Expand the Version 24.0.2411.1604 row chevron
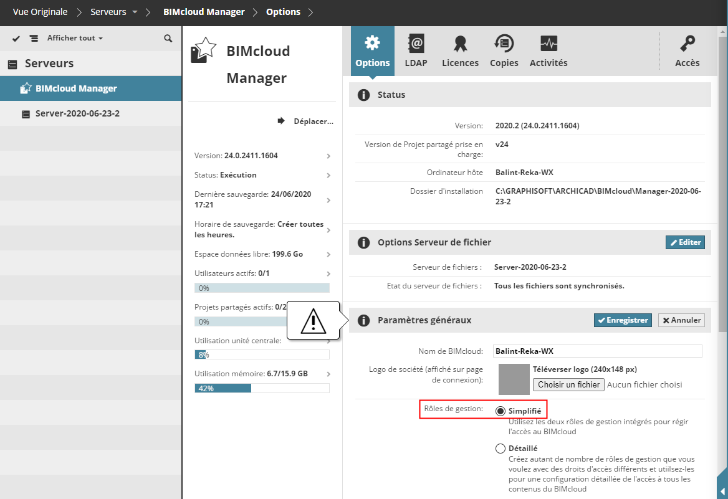Viewport: 728px width, 499px height. pos(328,156)
